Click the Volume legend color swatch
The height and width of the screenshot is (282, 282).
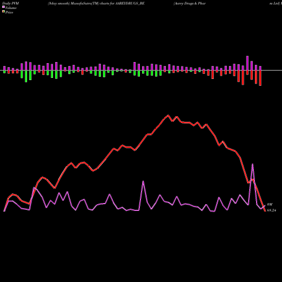3,7
